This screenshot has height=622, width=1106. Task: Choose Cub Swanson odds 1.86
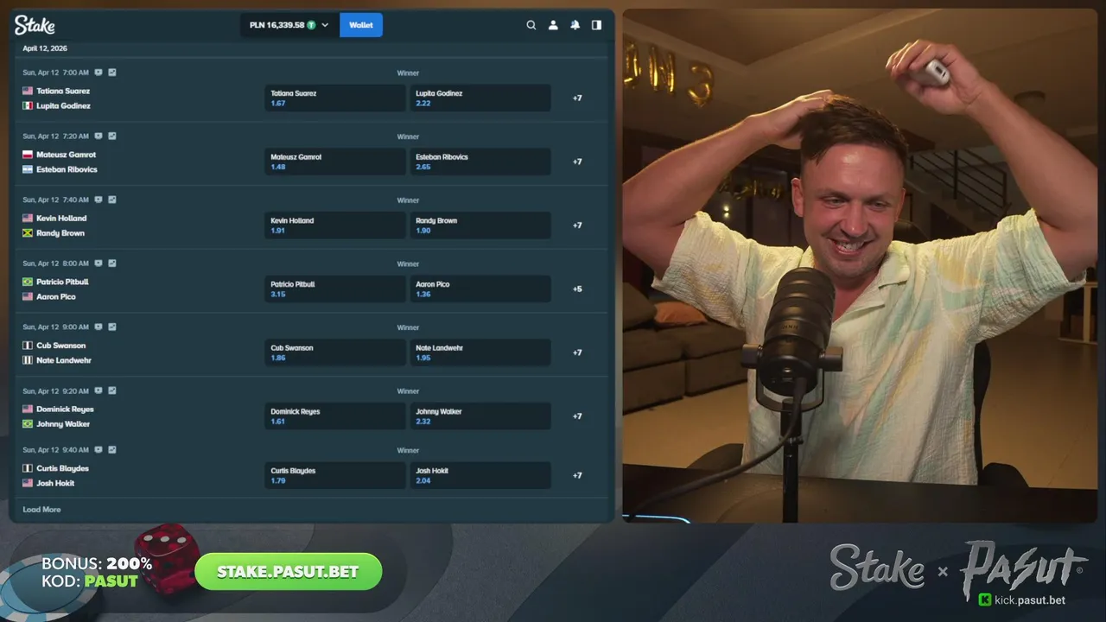point(335,352)
